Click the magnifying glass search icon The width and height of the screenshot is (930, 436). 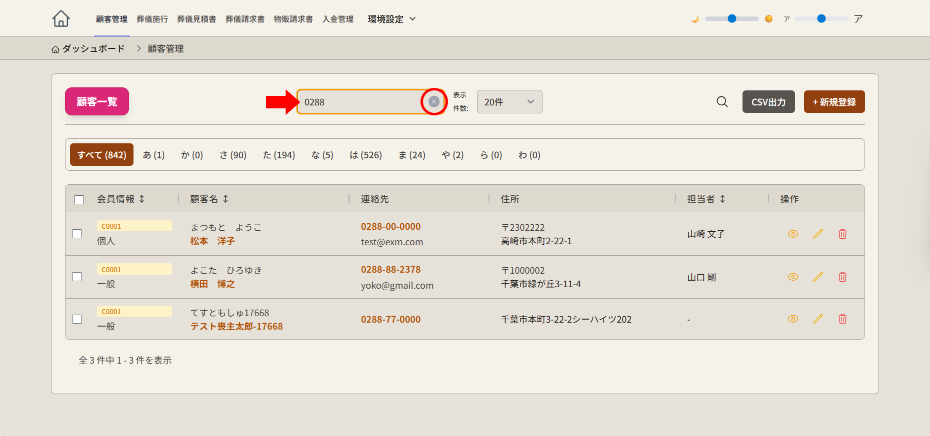click(x=722, y=102)
